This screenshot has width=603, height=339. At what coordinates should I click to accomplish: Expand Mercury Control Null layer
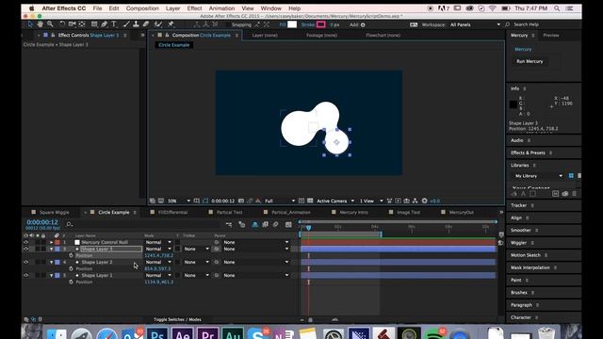51,242
